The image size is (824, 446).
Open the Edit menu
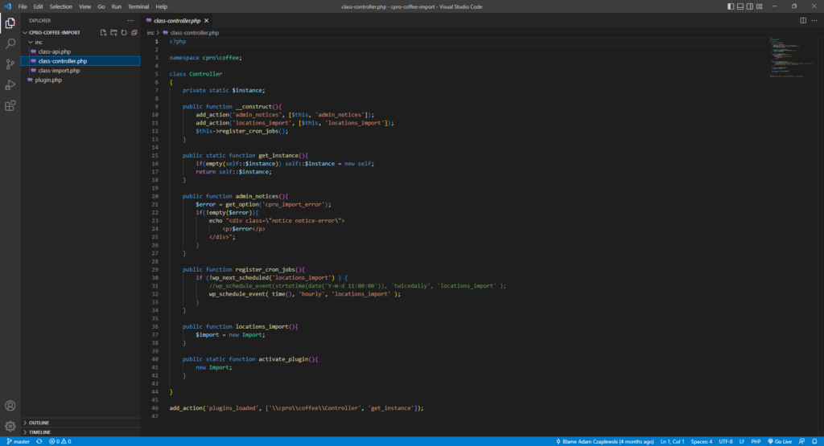click(x=38, y=6)
